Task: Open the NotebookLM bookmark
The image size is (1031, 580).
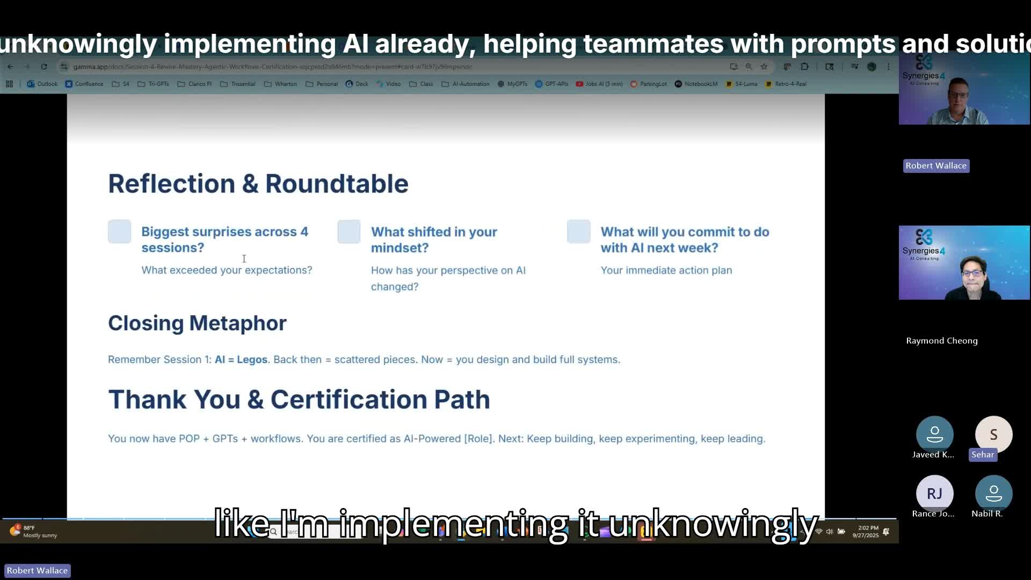Action: [696, 84]
